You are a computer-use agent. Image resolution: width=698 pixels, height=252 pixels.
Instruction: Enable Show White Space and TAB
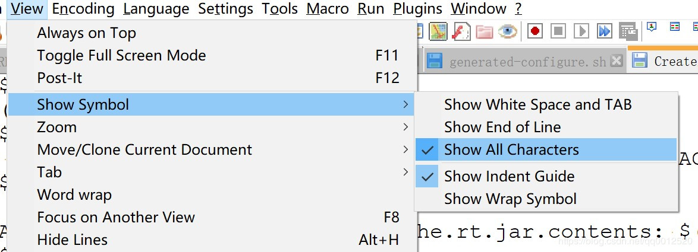(537, 105)
